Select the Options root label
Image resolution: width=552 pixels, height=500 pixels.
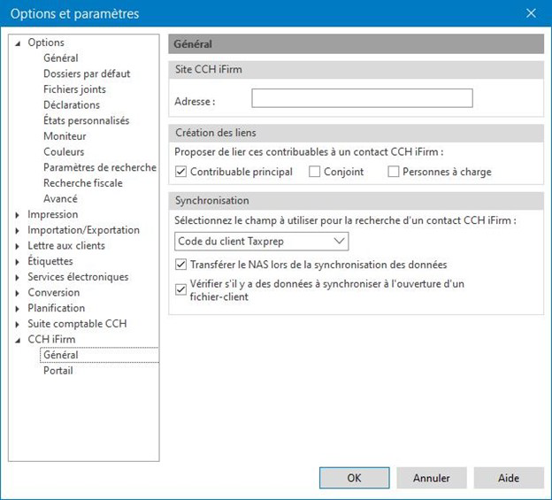[46, 42]
